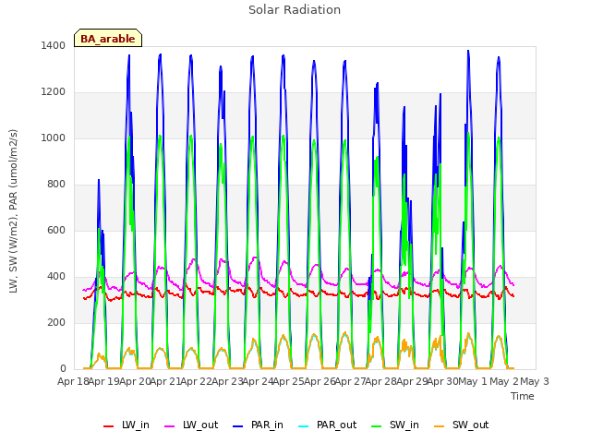Click the May 1 x-axis tick label
The image size is (591, 443).
point(473,381)
